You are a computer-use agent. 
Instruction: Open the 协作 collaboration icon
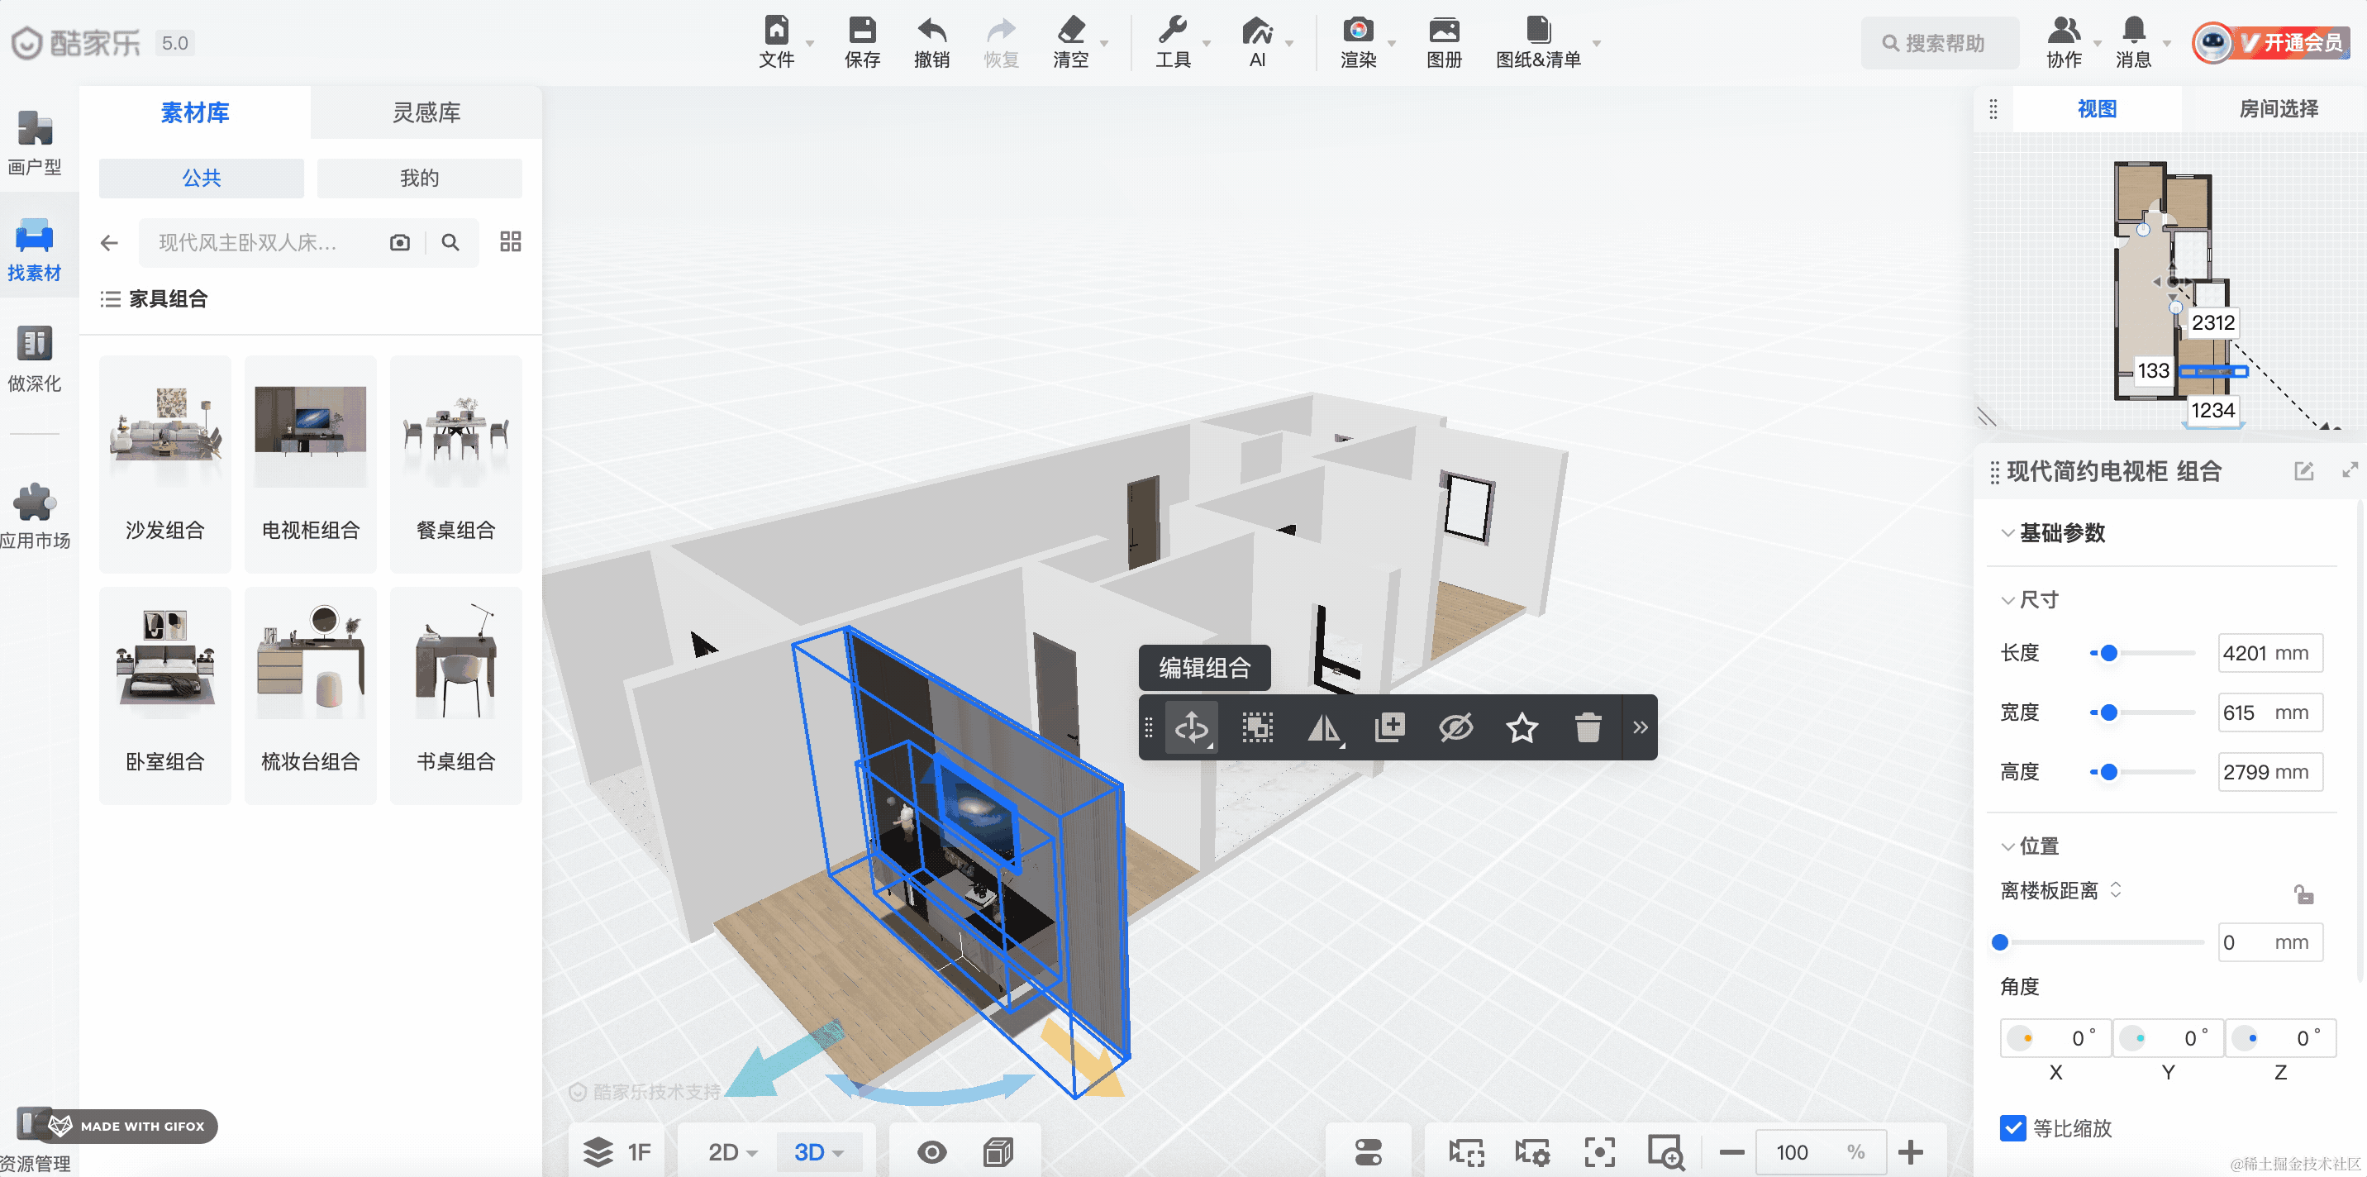[2064, 31]
